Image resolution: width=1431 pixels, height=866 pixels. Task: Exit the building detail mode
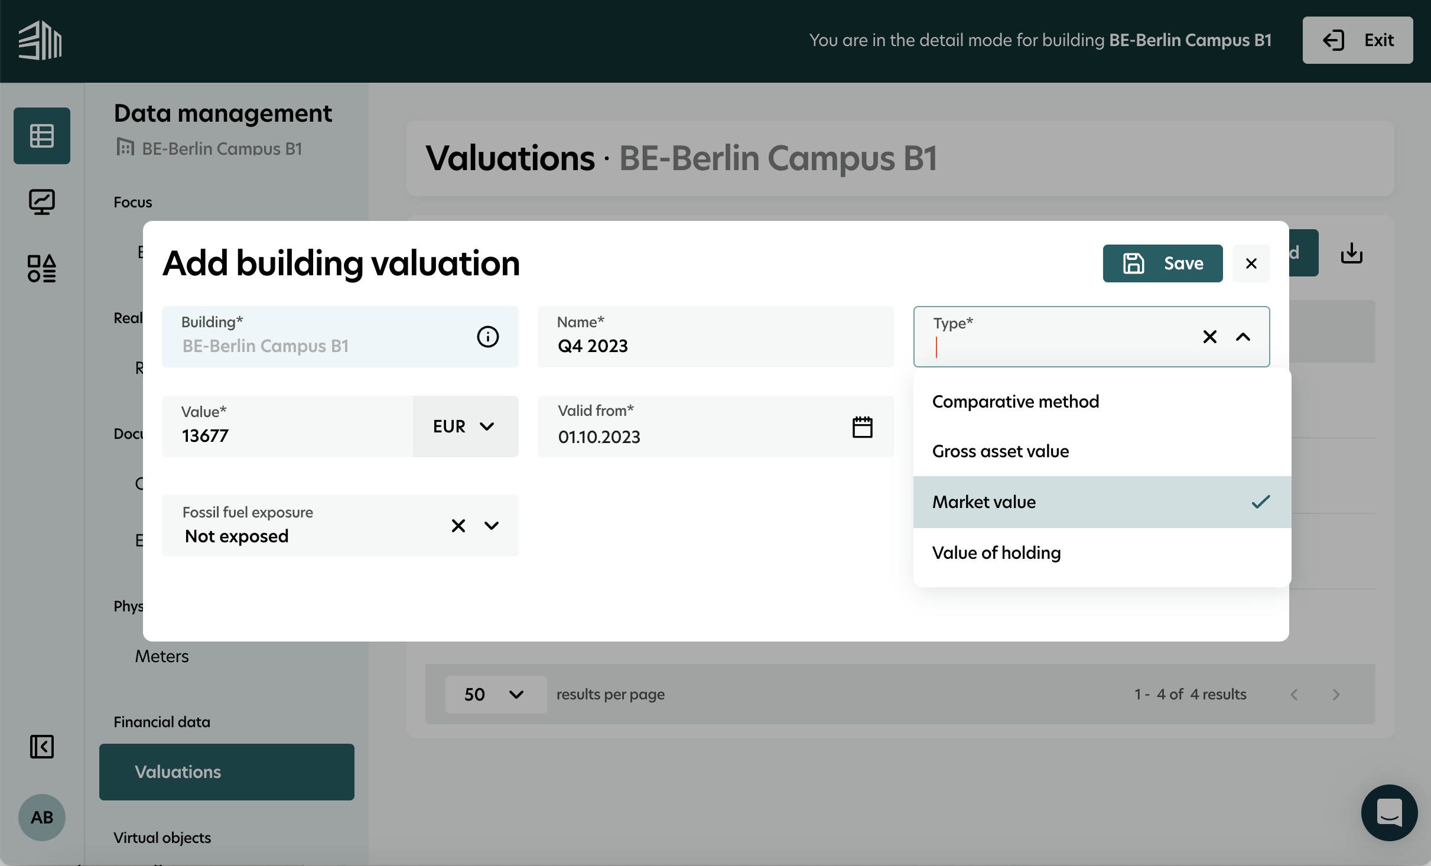point(1357,40)
